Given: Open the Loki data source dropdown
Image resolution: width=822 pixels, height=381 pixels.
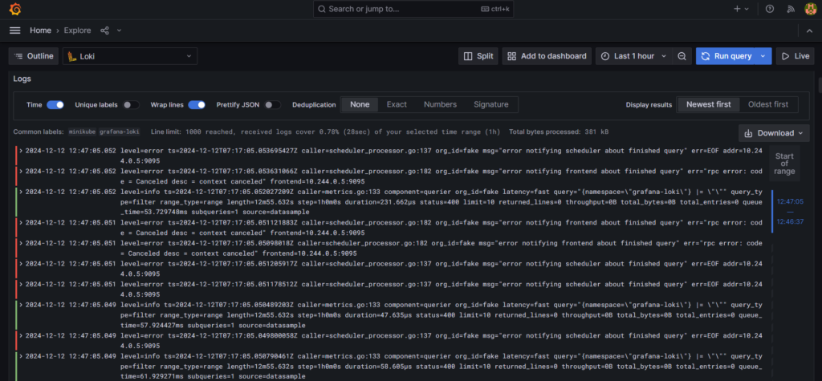Looking at the screenshot, I should click(x=130, y=56).
